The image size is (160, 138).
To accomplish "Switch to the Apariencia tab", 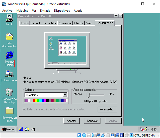I will [x=65, y=23].
